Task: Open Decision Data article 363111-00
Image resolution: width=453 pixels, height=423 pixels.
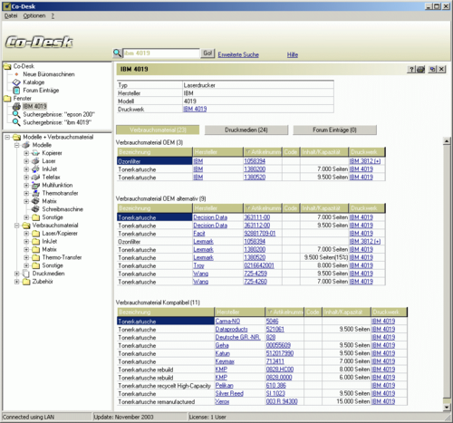Action: tap(257, 217)
